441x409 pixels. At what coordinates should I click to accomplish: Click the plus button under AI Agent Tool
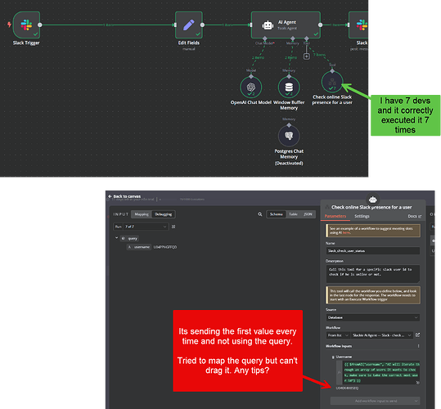(x=307, y=56)
